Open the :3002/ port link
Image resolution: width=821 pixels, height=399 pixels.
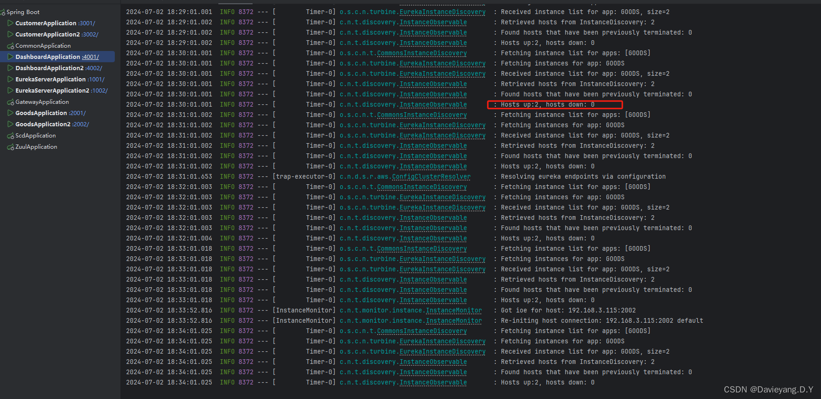90,34
